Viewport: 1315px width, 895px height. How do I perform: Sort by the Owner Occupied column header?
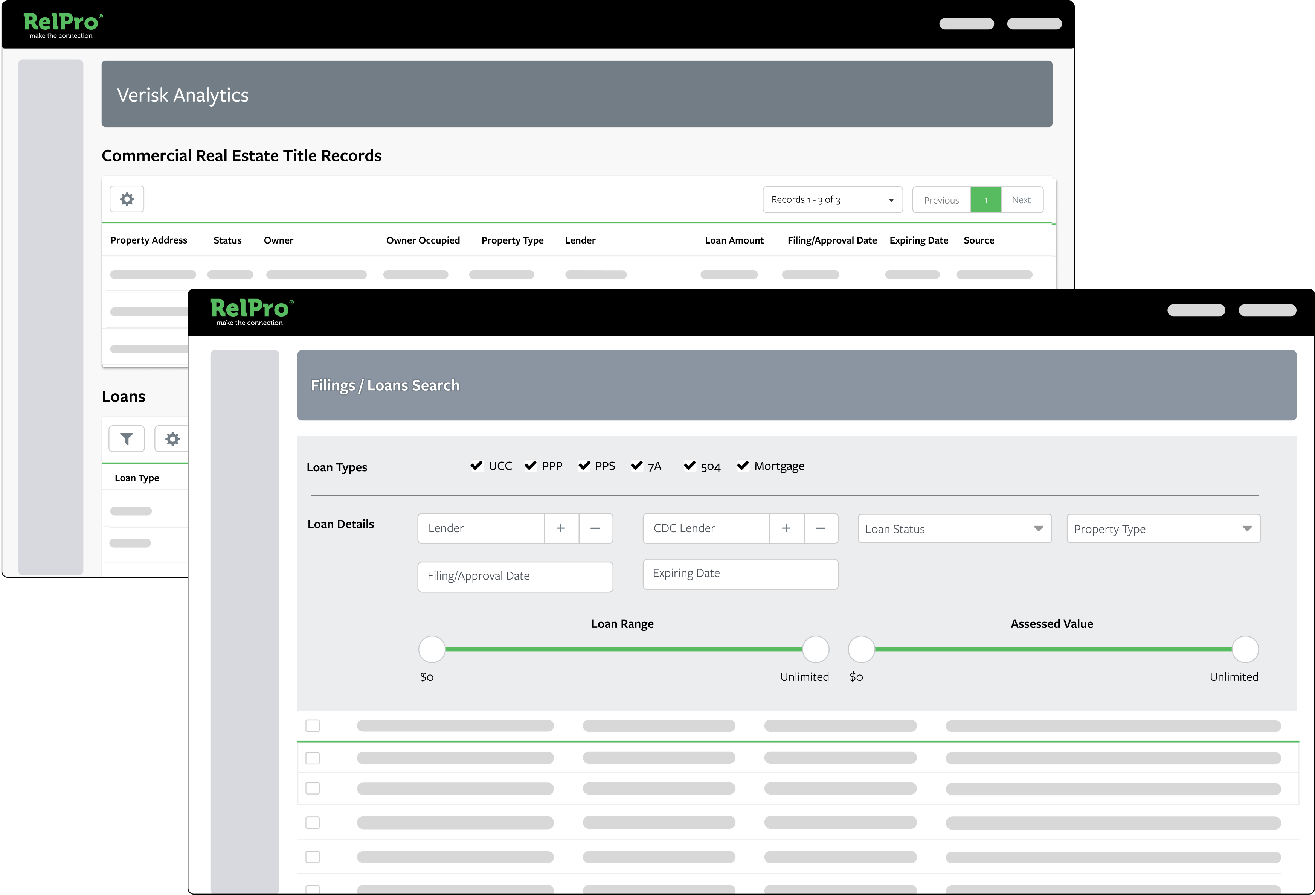click(x=423, y=240)
